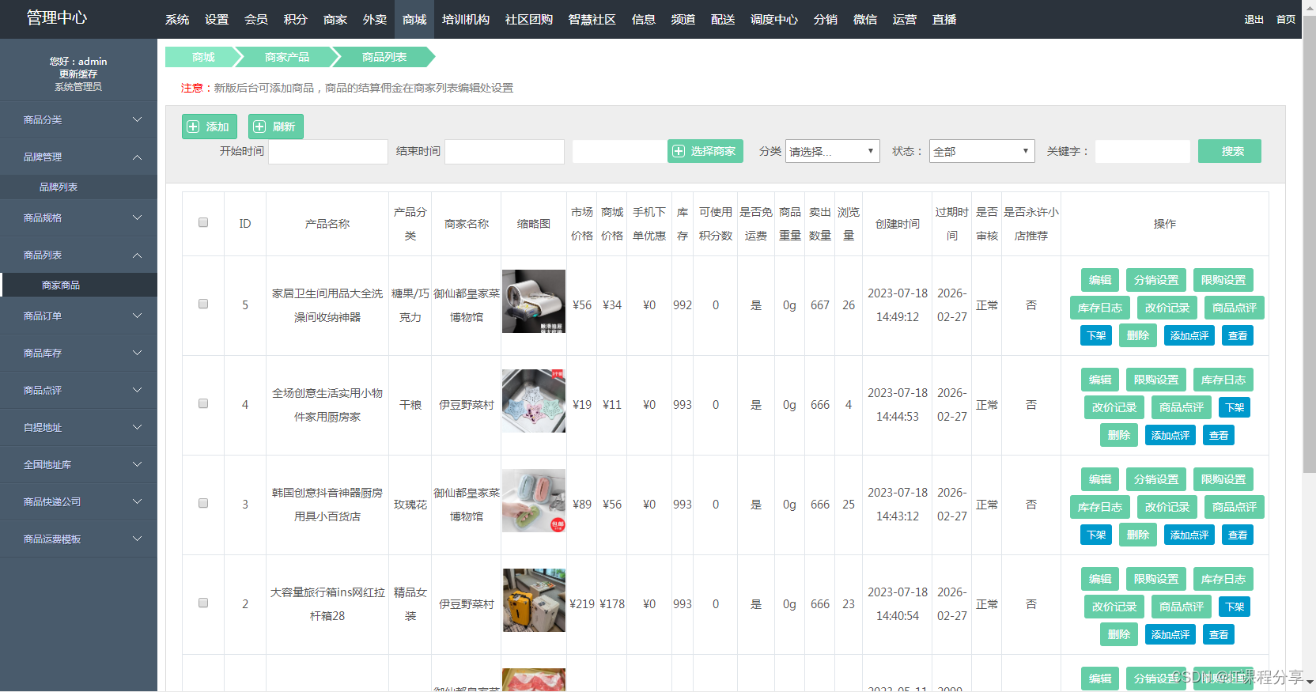Check the checkbox for product ID 3
Viewport: 1316px width, 692px height.
click(203, 503)
